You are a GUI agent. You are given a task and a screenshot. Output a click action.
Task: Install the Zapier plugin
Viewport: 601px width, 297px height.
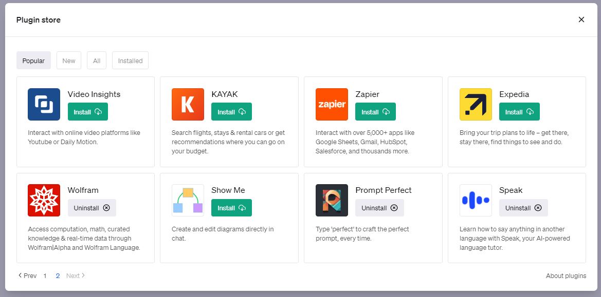point(375,112)
